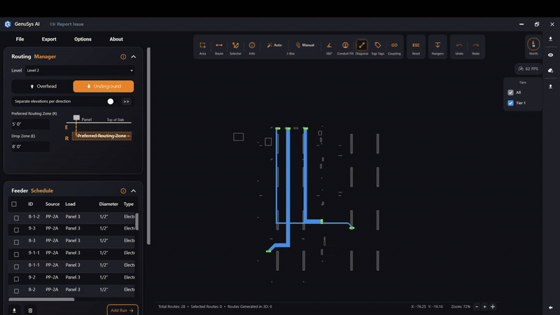Toggle the All tiers checkbox
The width and height of the screenshot is (560, 315).
point(511,92)
